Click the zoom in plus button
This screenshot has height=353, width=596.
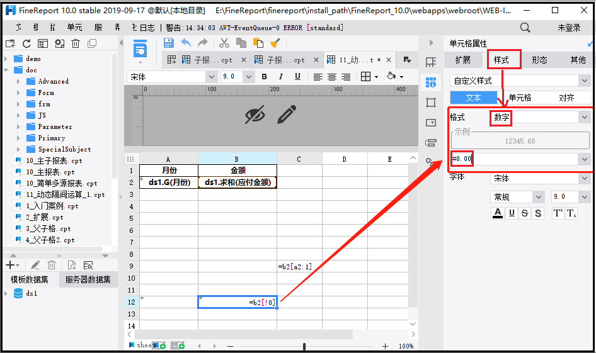coord(385,346)
